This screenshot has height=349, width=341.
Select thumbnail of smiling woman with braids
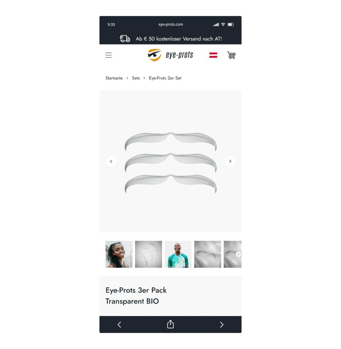(x=119, y=254)
